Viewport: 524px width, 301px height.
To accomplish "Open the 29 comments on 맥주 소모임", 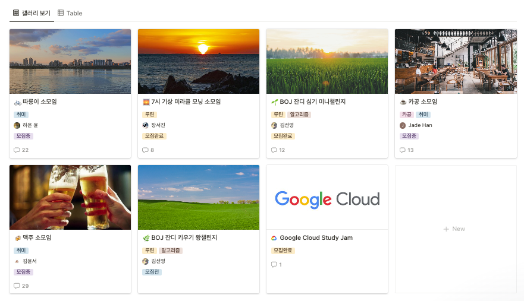I will [x=21, y=286].
